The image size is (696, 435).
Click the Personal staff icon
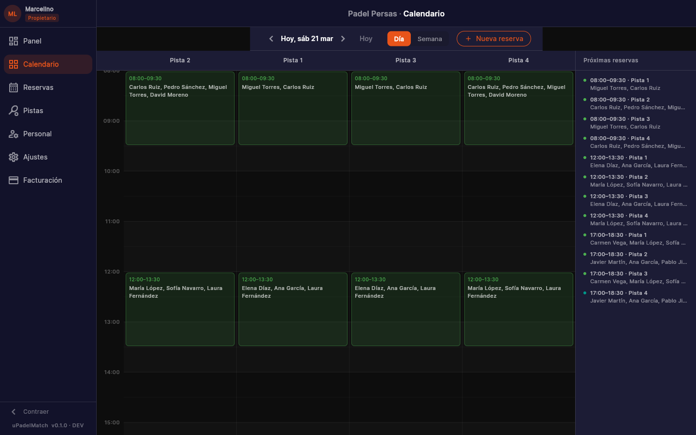click(14, 134)
